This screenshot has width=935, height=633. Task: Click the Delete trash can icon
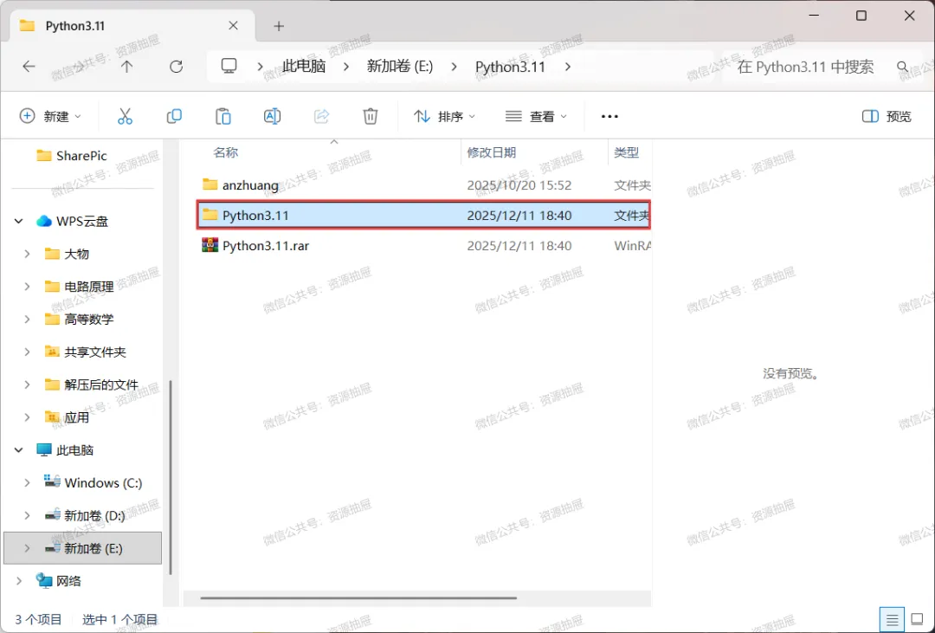pyautogui.click(x=371, y=116)
